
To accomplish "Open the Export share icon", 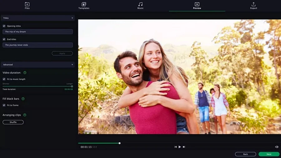I will click(x=254, y=4).
